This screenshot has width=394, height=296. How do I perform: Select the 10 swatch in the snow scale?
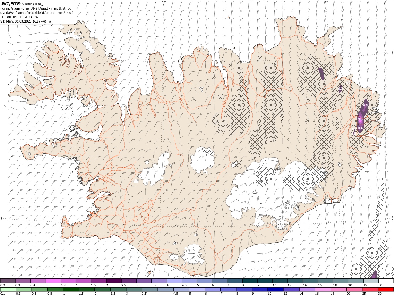(x=280, y=281)
